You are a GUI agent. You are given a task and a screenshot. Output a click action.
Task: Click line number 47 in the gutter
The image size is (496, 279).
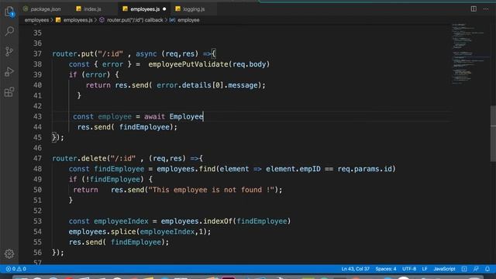37,158
